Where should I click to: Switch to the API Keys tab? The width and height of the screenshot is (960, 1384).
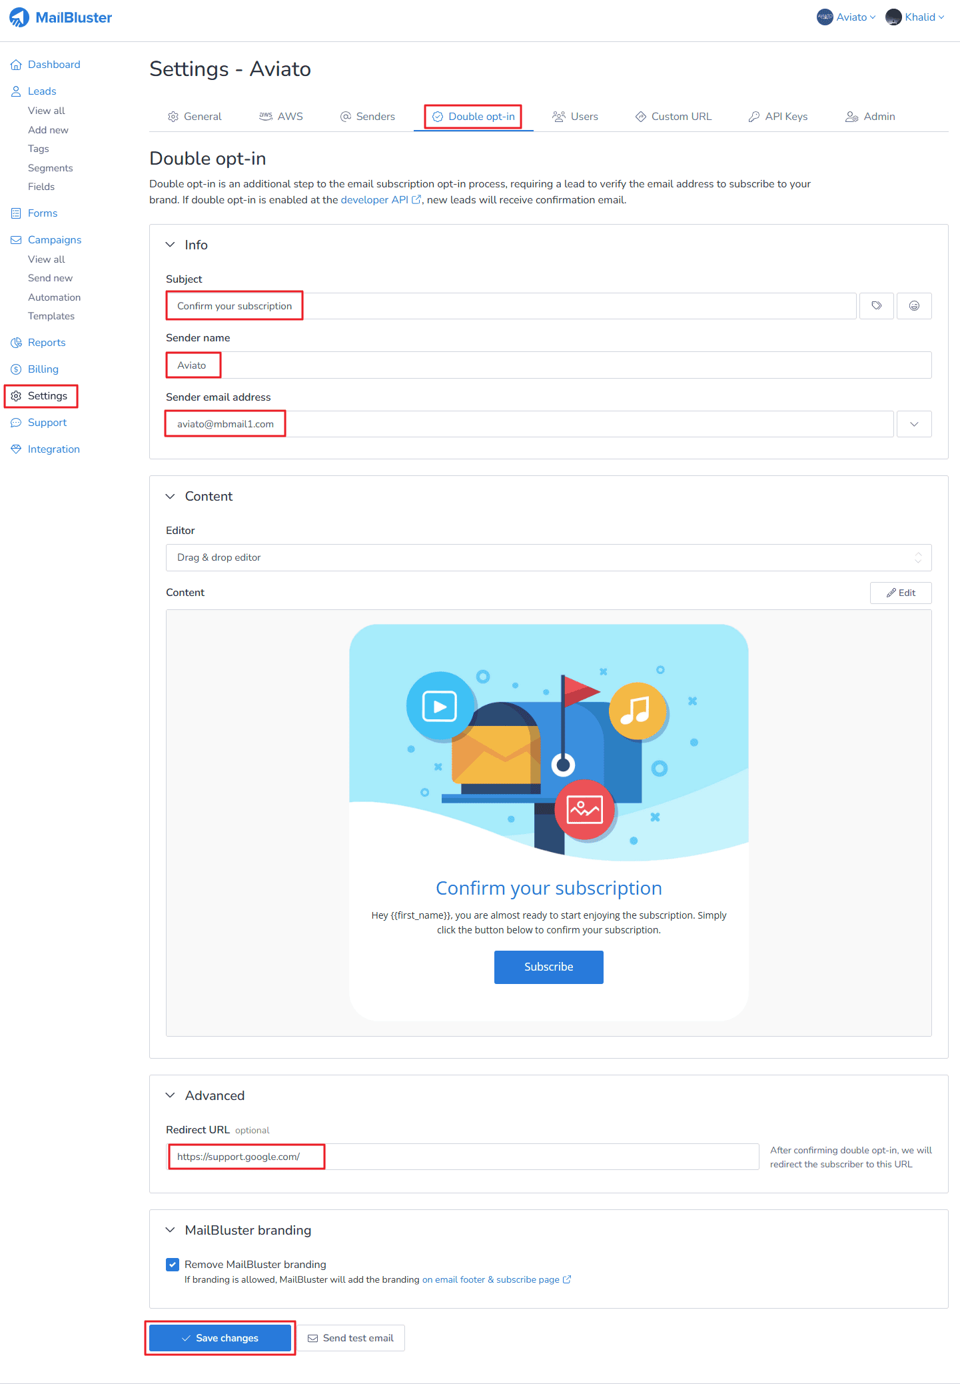[x=778, y=117]
